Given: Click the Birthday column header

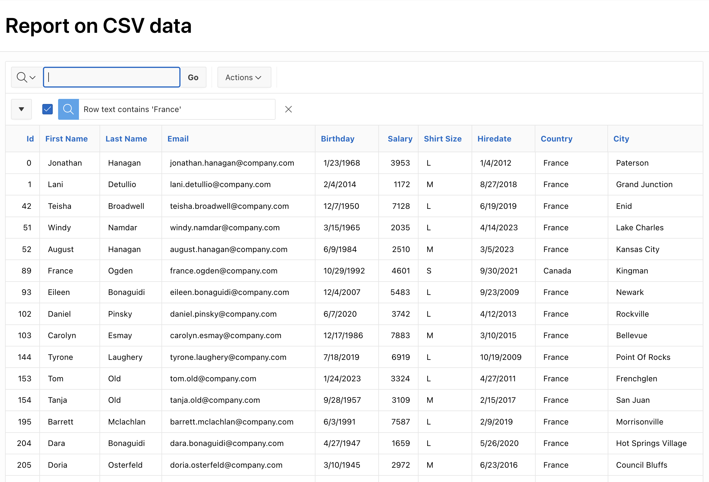Looking at the screenshot, I should pyautogui.click(x=338, y=139).
